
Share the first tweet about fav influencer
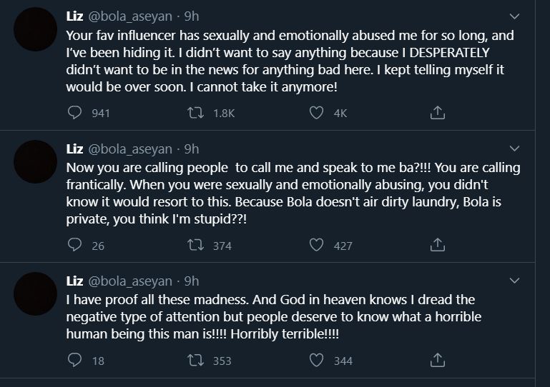pos(438,113)
